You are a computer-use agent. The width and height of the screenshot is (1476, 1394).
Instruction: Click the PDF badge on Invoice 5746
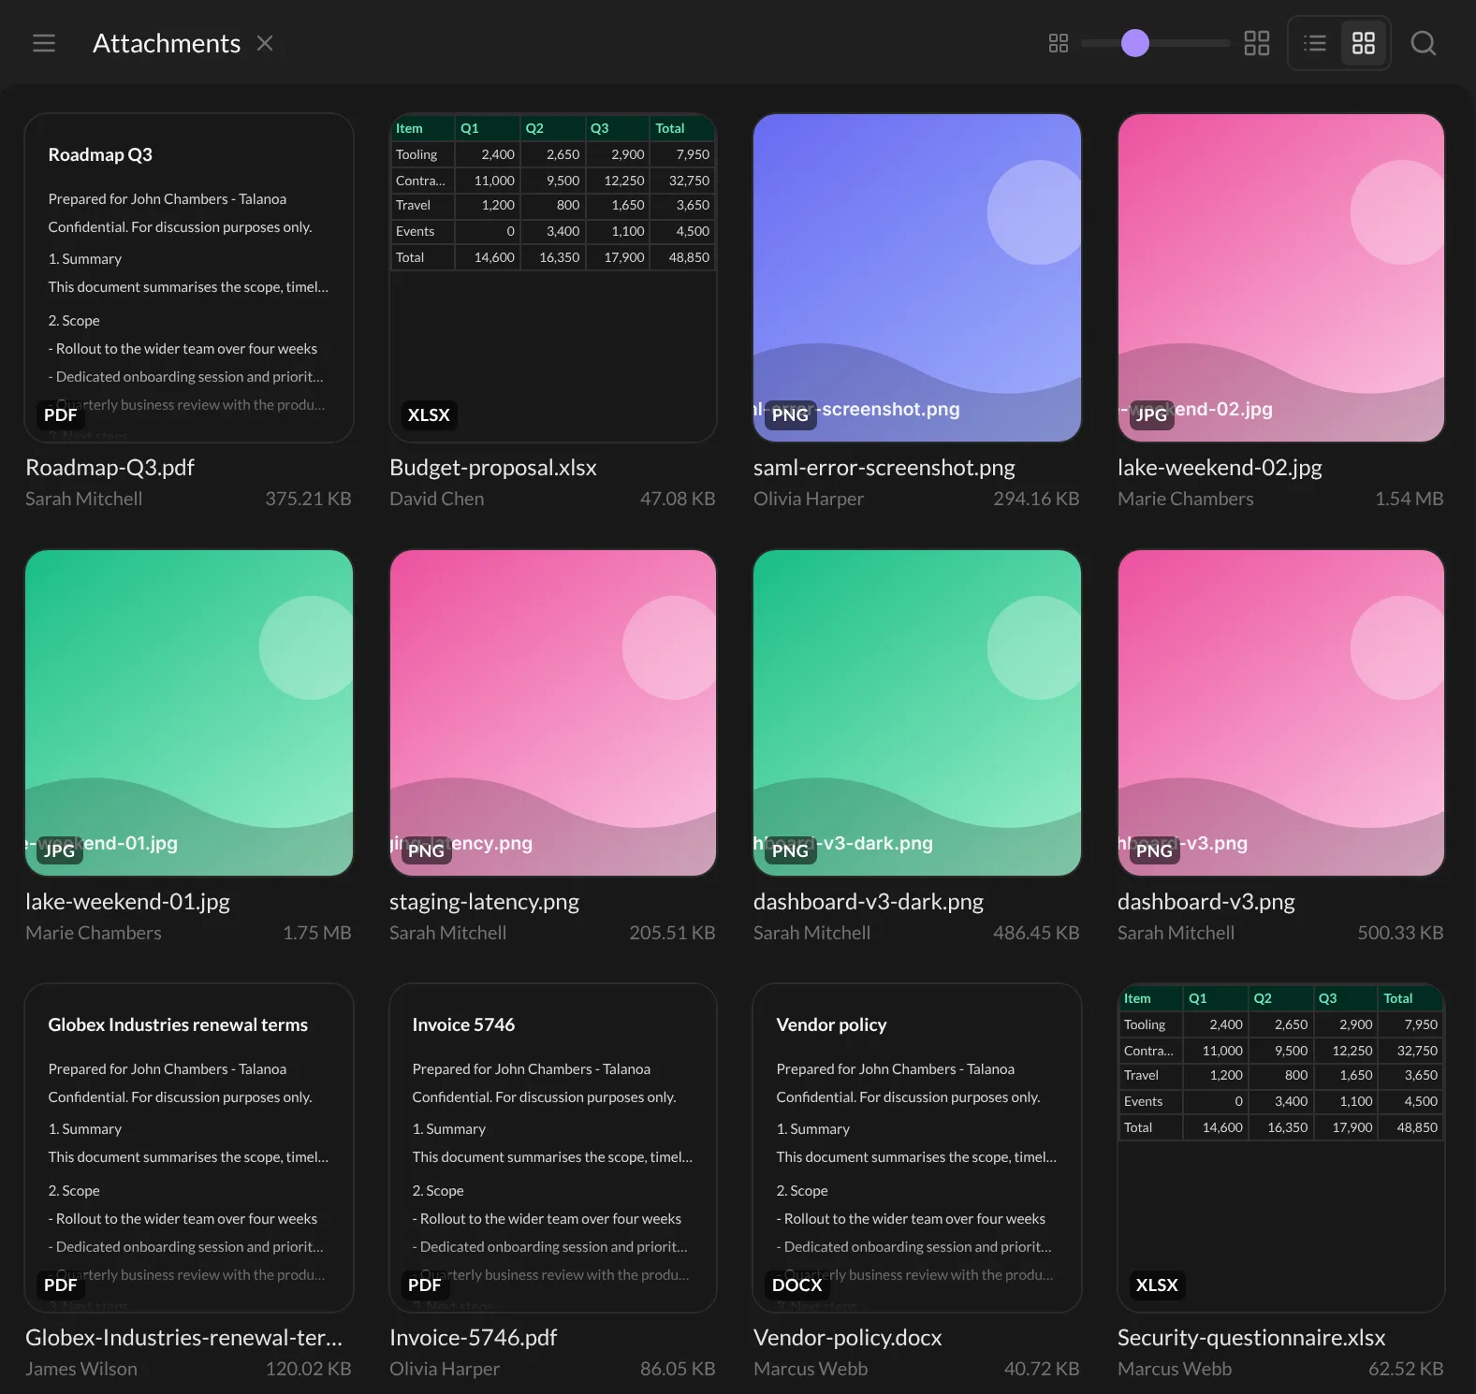coord(425,1285)
